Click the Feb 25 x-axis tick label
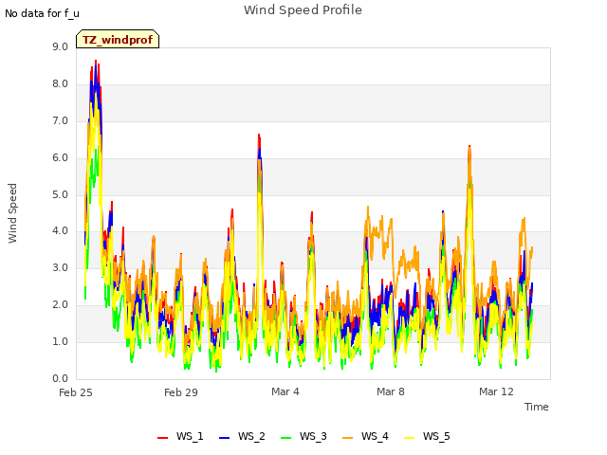The width and height of the screenshot is (607, 455). pyautogui.click(x=76, y=392)
